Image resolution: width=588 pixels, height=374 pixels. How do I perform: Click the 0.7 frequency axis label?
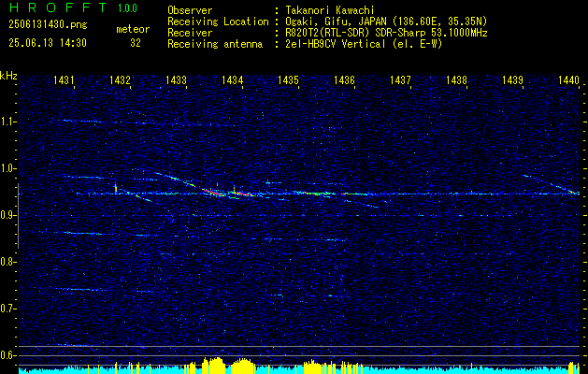[x=7, y=309]
